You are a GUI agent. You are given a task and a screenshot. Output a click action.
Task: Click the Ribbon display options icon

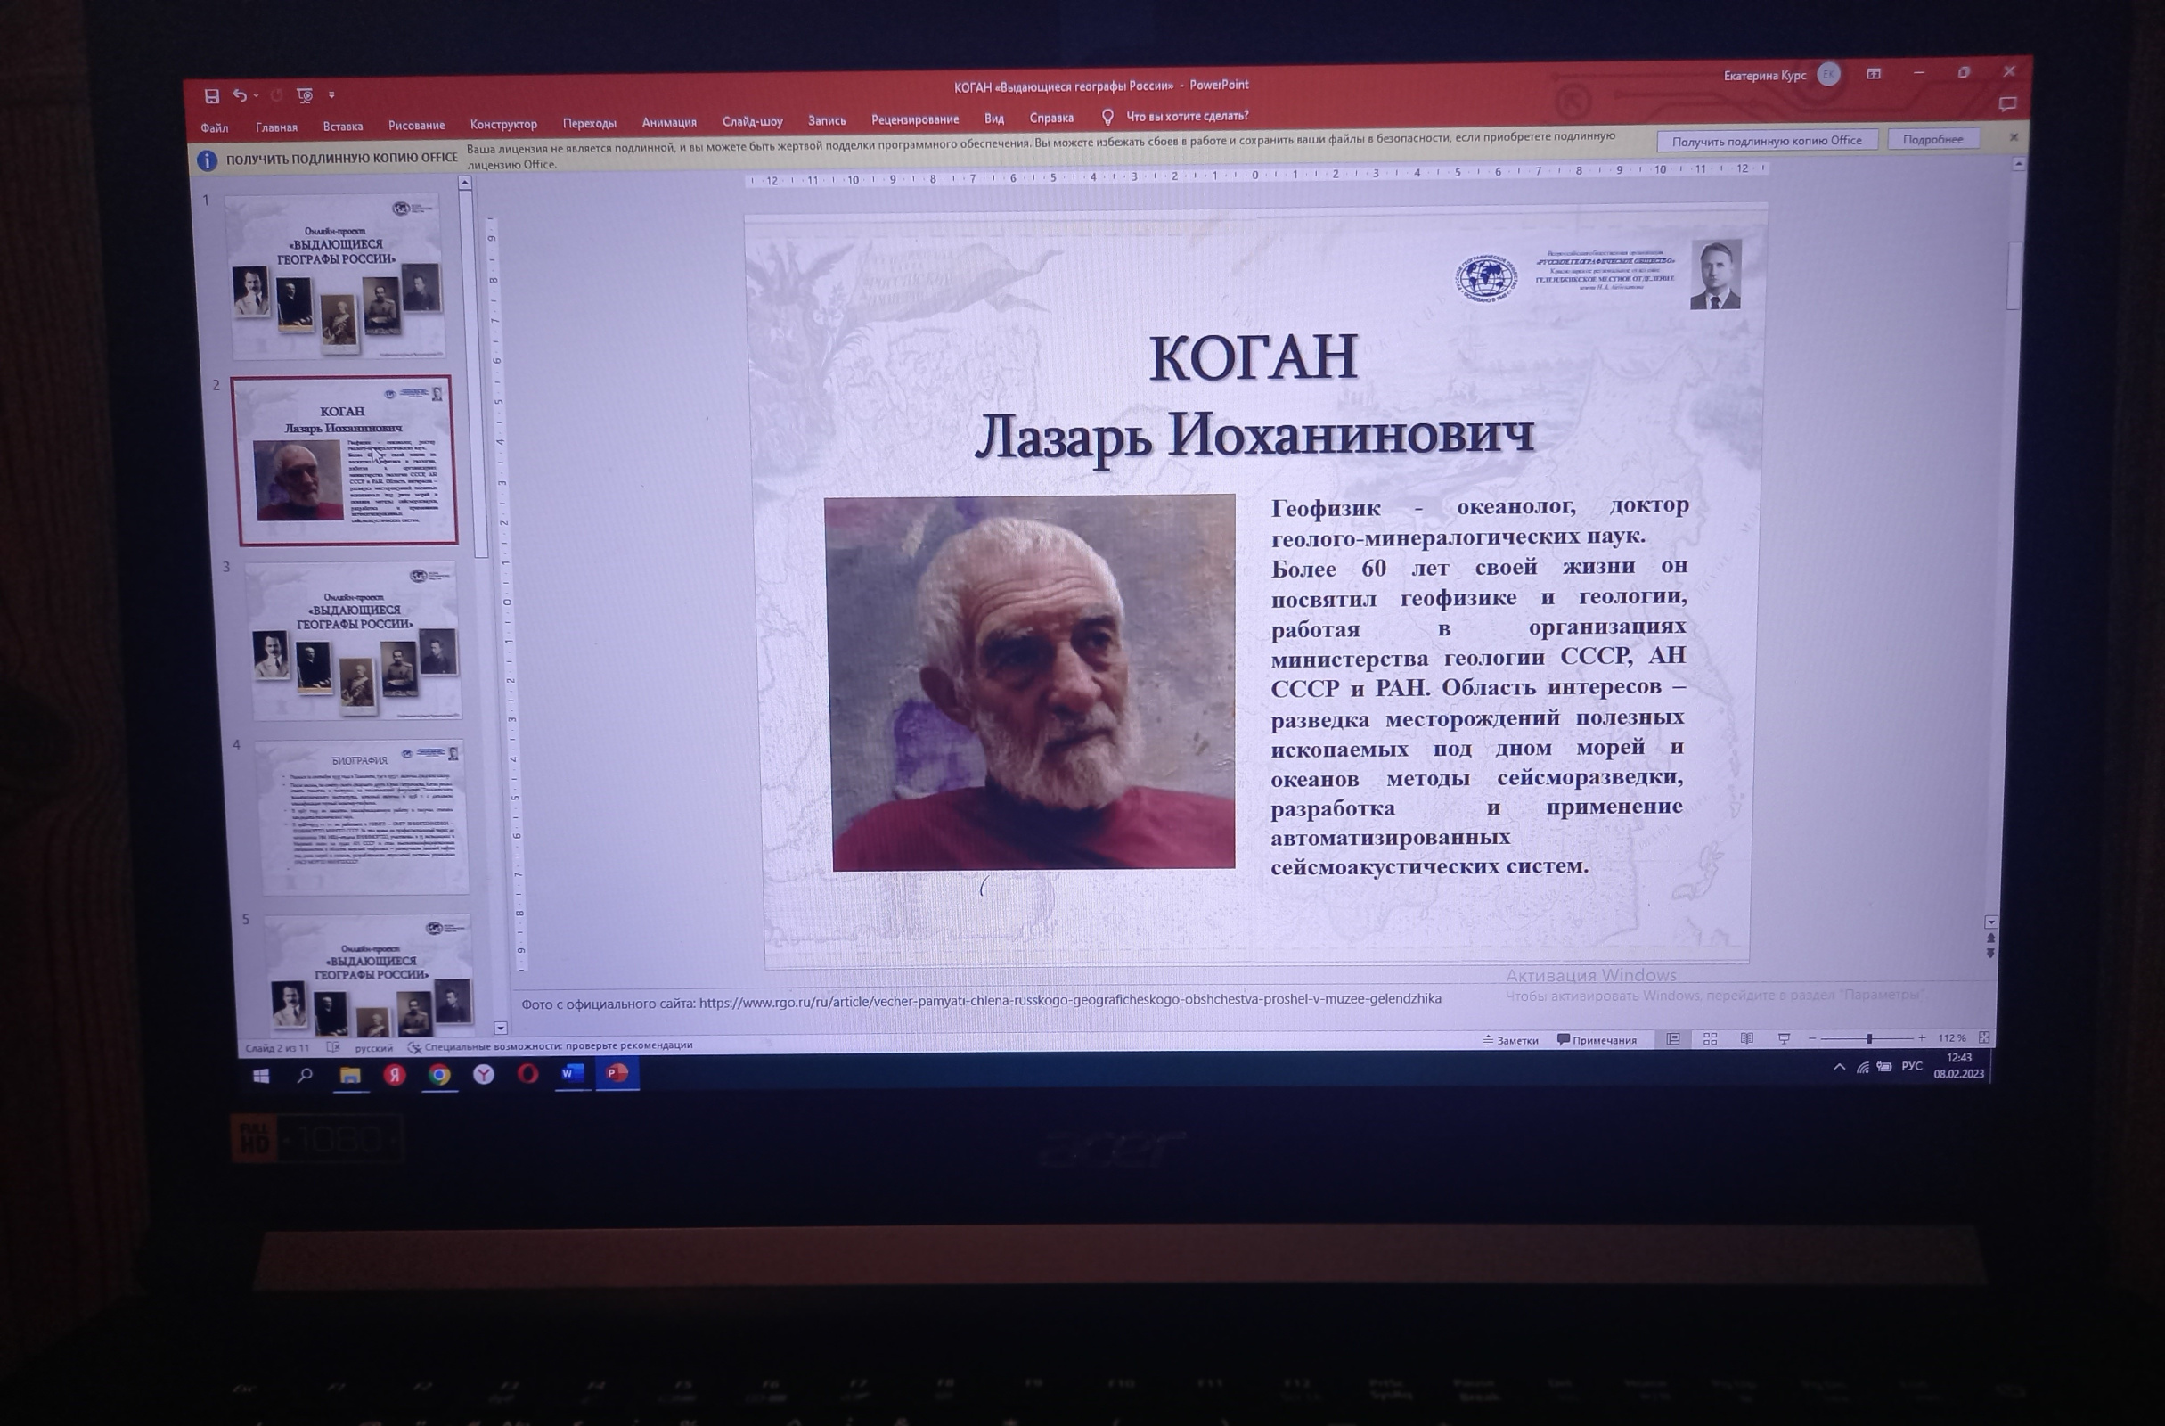pos(1874,74)
